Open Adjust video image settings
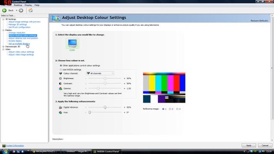The height and width of the screenshot is (154, 274). pos(21,55)
